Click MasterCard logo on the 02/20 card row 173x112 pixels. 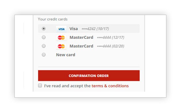[x=61, y=46]
